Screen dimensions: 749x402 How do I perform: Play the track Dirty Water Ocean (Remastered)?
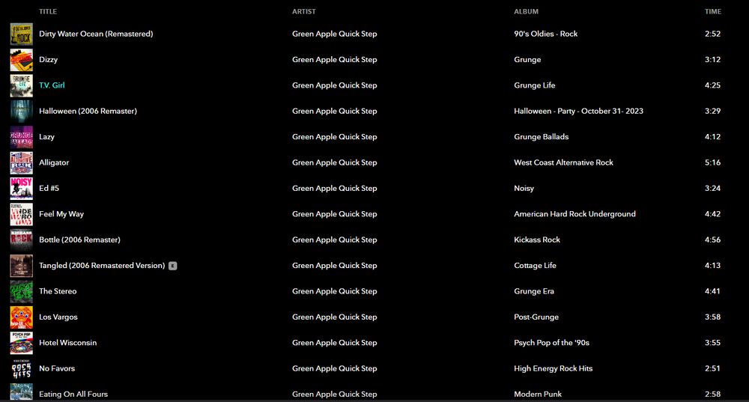pyautogui.click(x=96, y=34)
